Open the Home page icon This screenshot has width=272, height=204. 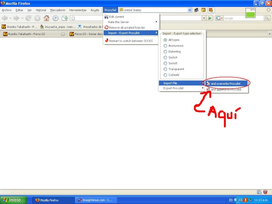pyautogui.click(x=46, y=18)
